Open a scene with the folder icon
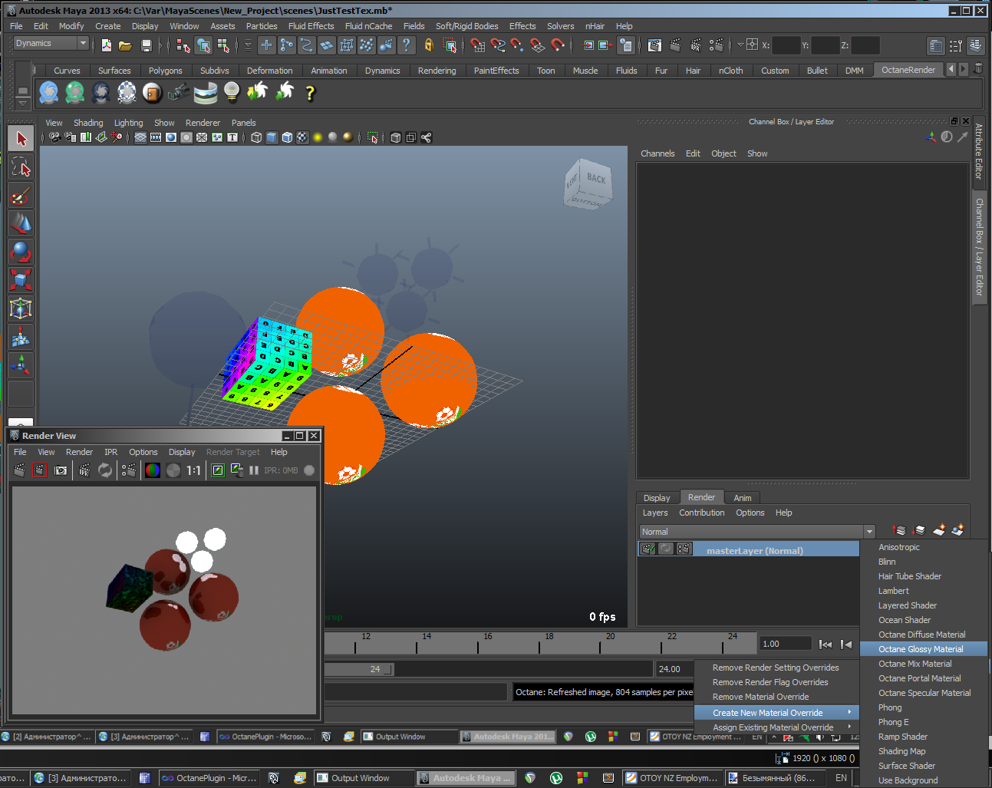Screen dimensions: 992x788 click(126, 45)
